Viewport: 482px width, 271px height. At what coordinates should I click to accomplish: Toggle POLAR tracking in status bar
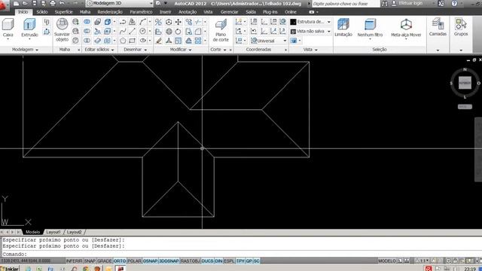[x=134, y=261]
